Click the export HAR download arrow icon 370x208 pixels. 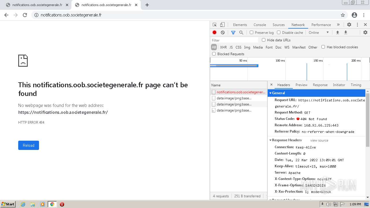345,32
